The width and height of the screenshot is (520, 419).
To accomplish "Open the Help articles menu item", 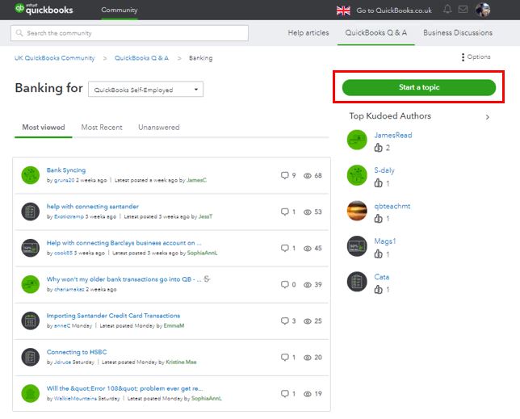I will pyautogui.click(x=308, y=33).
